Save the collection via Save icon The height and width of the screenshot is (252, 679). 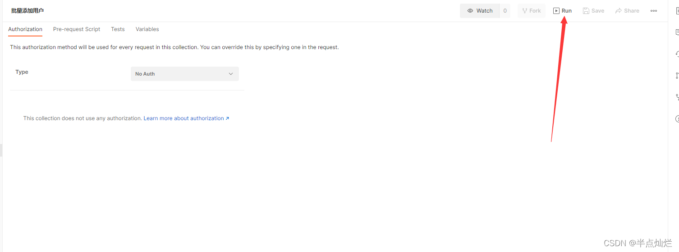(x=593, y=11)
